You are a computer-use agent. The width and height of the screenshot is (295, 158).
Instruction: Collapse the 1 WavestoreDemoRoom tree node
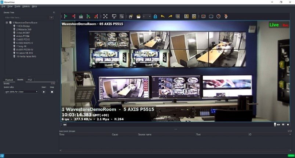(x=7, y=23)
